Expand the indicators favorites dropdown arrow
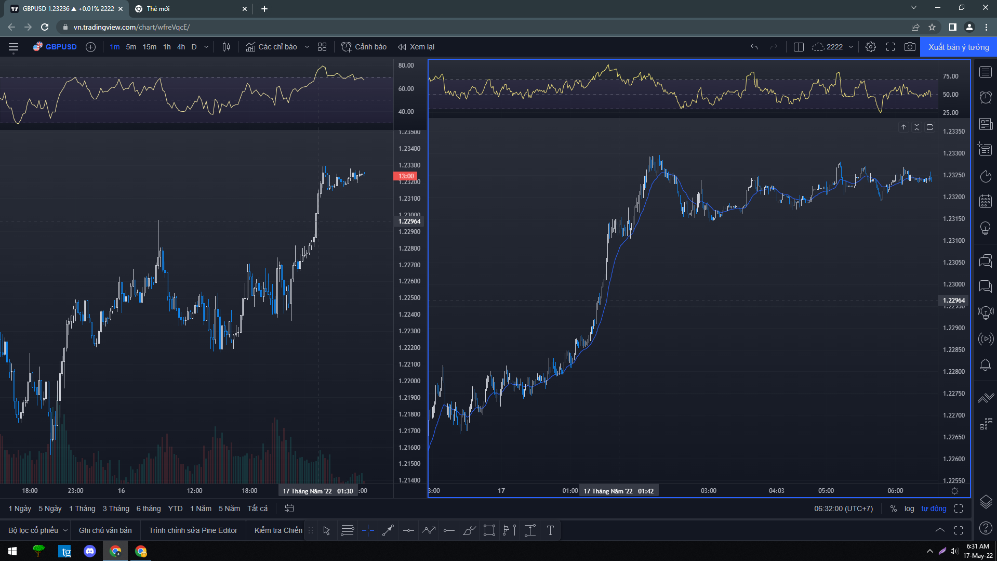 307,47
